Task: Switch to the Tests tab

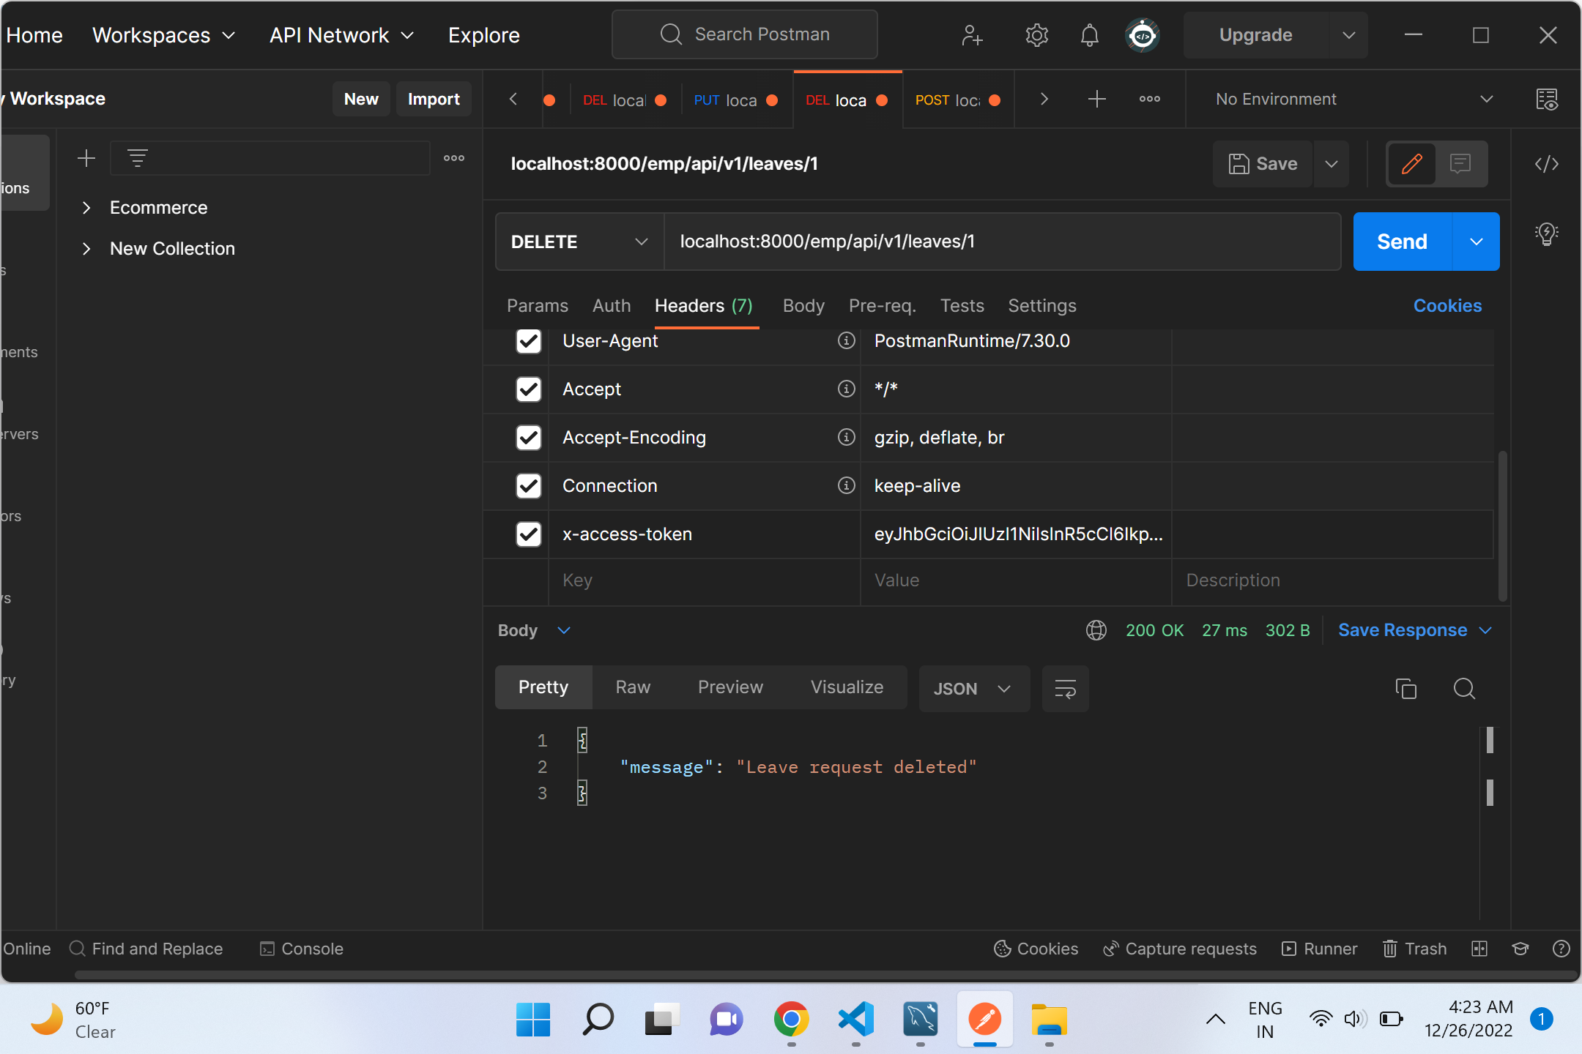Action: [x=962, y=305]
